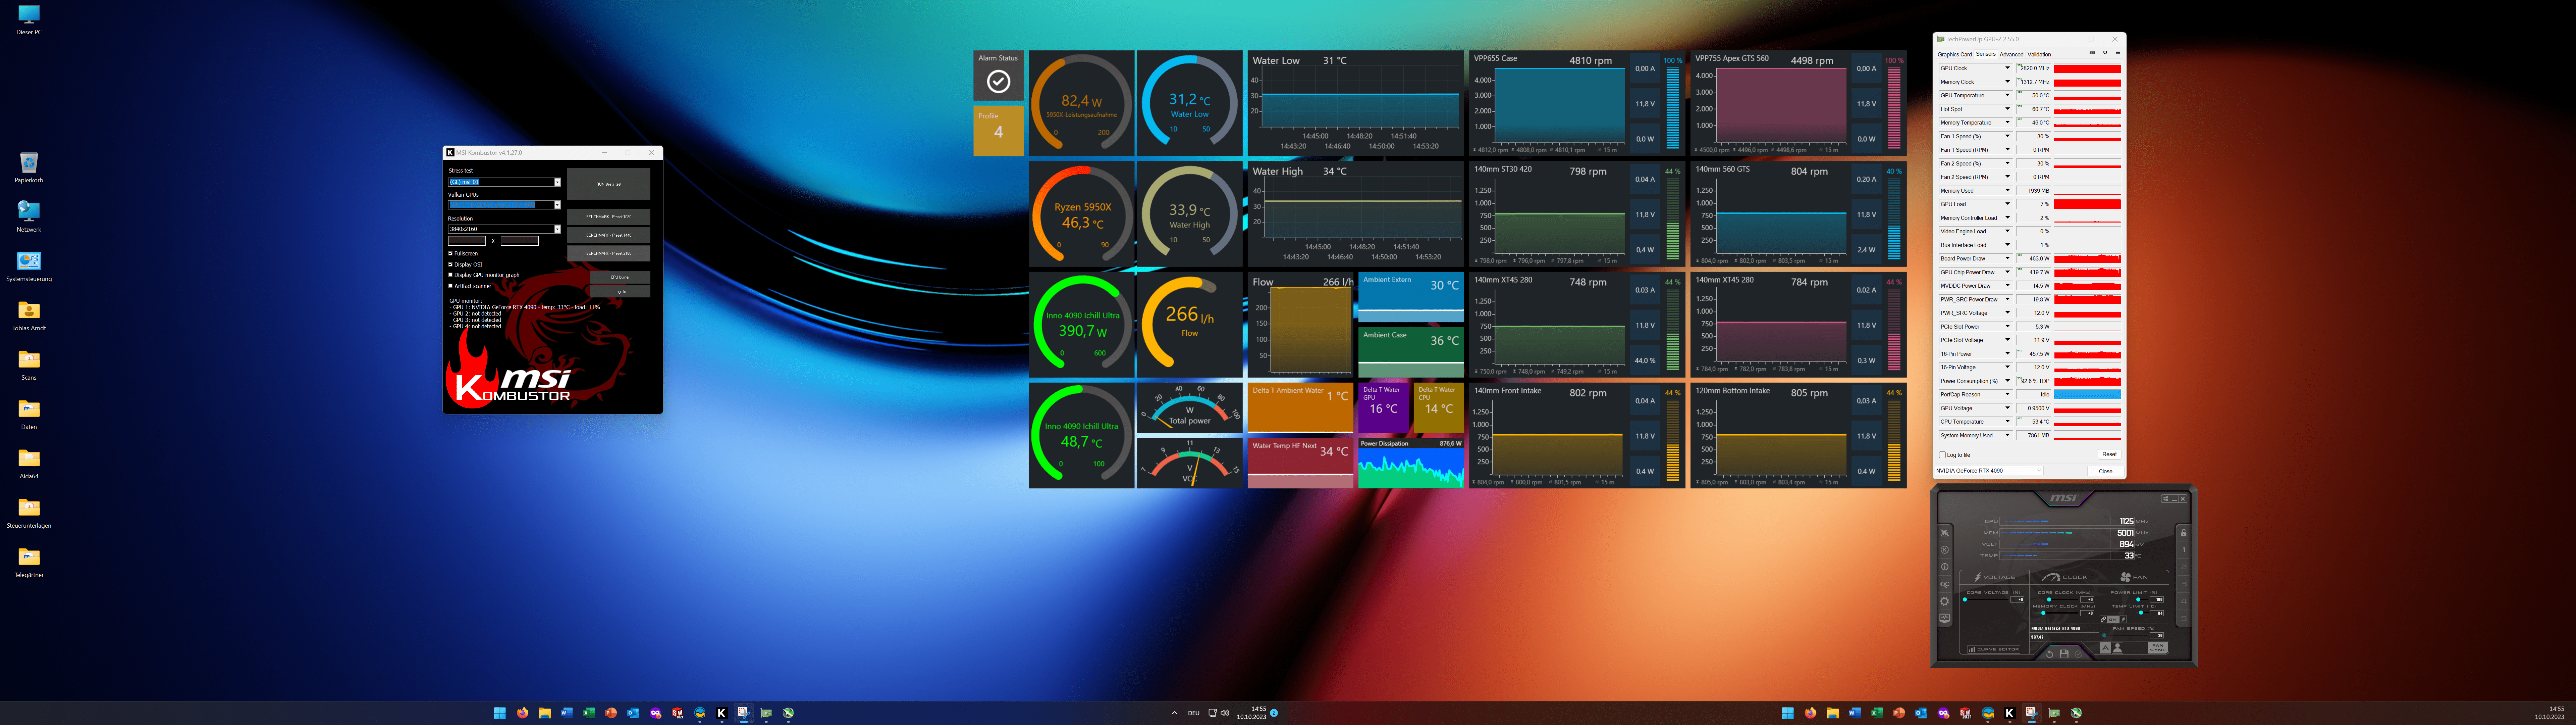Click the Kombustor custom width input field
The image size is (2576, 725).
pyautogui.click(x=467, y=241)
